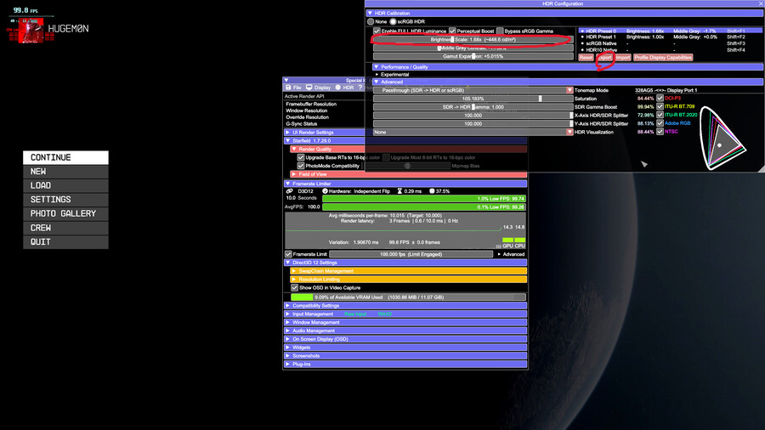Toggle PhotoMode Compatibility checkbox
This screenshot has width=765, height=430.
[x=301, y=166]
